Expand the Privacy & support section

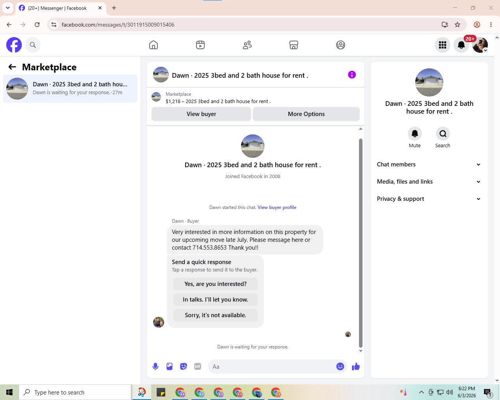pyautogui.click(x=429, y=199)
